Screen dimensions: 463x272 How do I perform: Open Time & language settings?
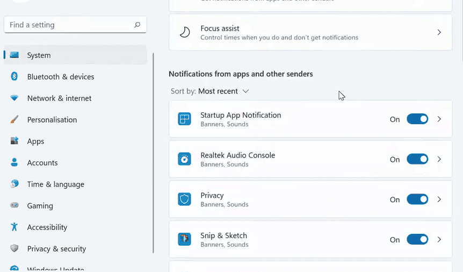pyautogui.click(x=75, y=184)
